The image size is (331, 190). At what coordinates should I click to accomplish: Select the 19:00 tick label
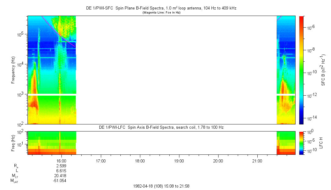tap(179, 161)
